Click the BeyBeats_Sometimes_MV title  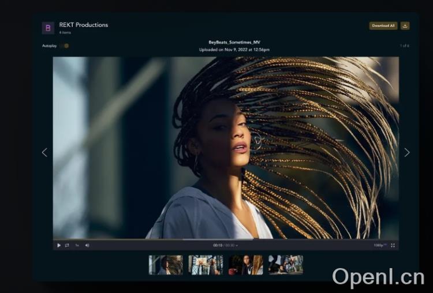234,42
